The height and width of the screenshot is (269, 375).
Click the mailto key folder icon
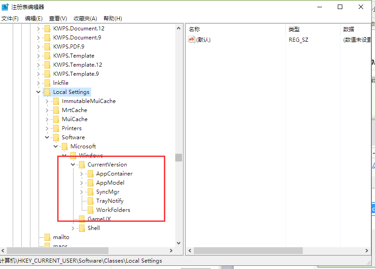click(48, 237)
